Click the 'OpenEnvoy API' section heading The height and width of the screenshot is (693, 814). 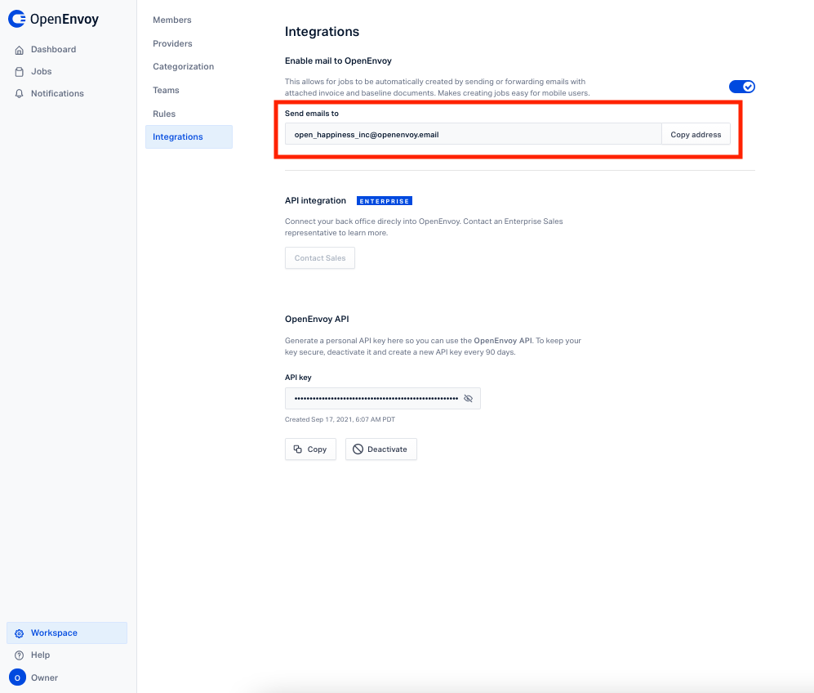[317, 319]
